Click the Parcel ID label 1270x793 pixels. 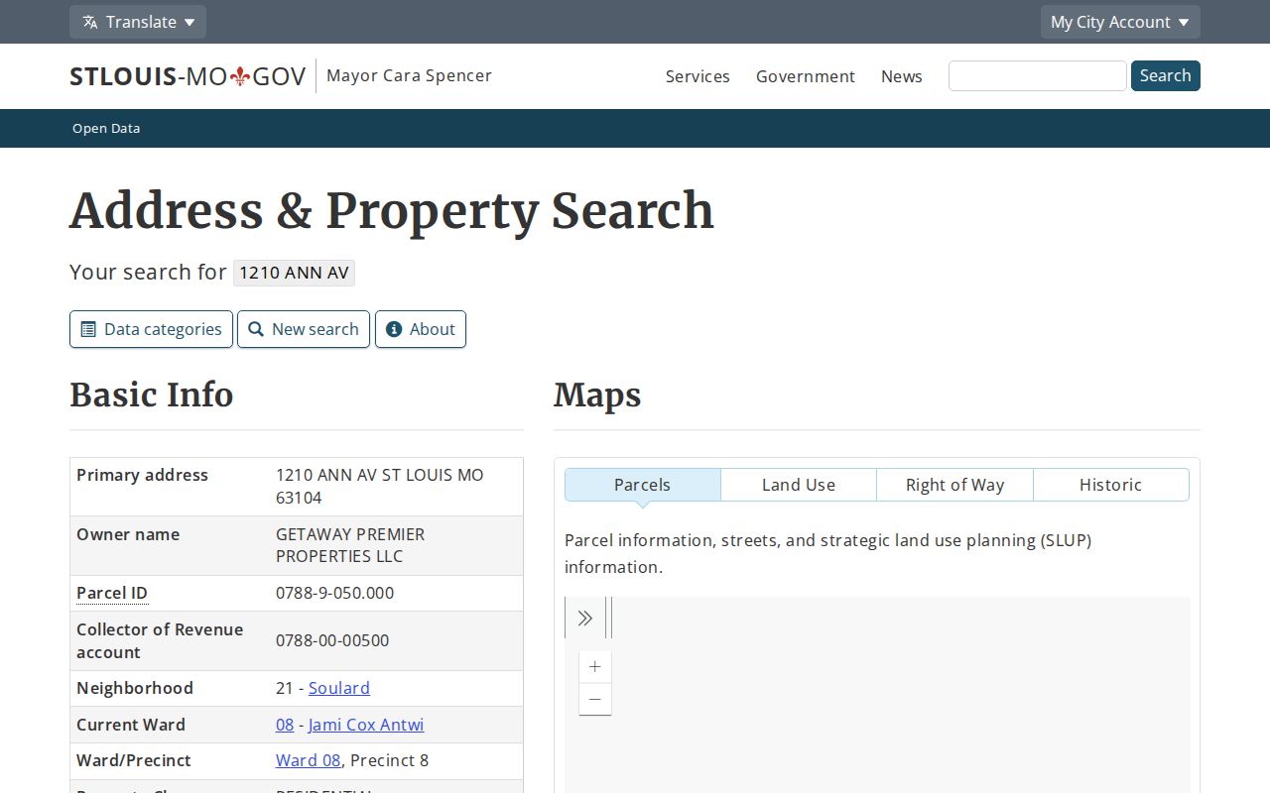112,593
